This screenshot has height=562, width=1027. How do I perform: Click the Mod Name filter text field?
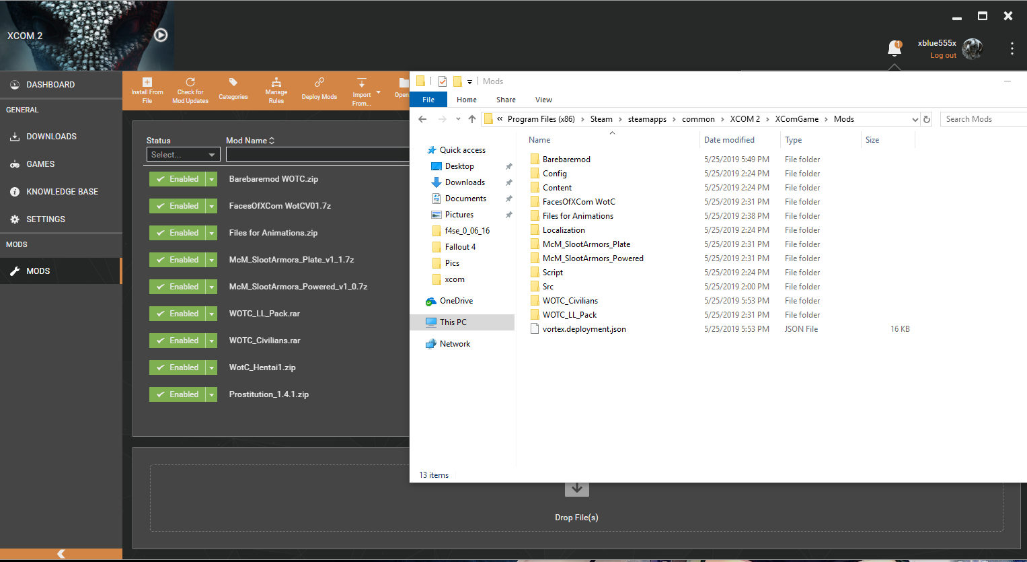(317, 155)
